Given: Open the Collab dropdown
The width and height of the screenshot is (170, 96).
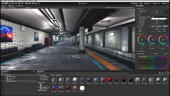Looking at the screenshot, I should click(x=135, y=3).
